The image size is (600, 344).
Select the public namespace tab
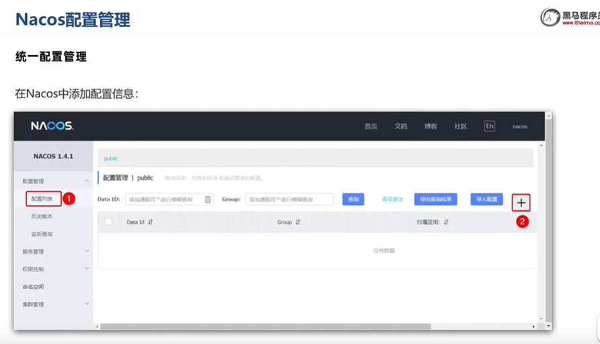coord(111,159)
